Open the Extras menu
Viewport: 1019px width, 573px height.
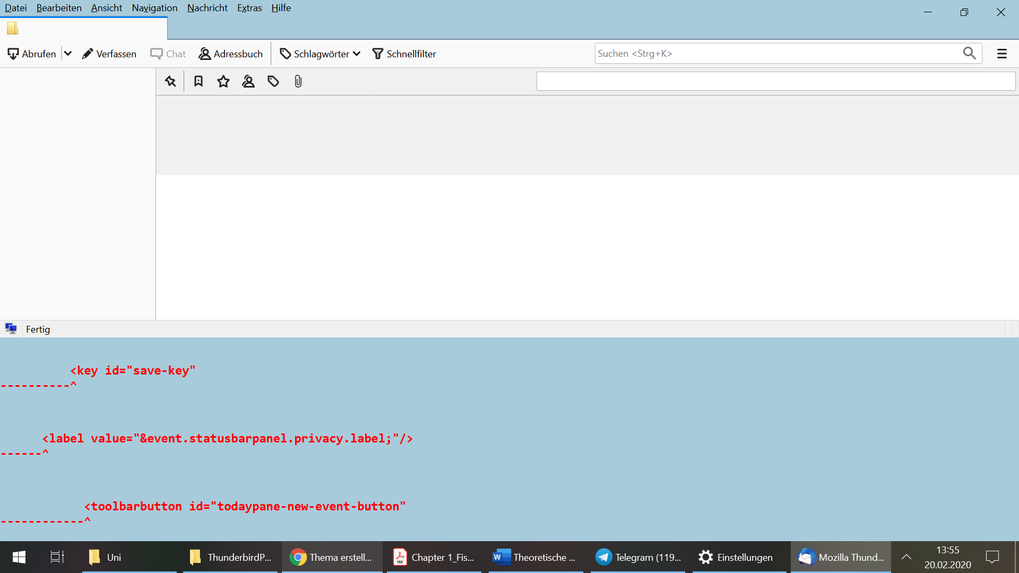point(249,8)
